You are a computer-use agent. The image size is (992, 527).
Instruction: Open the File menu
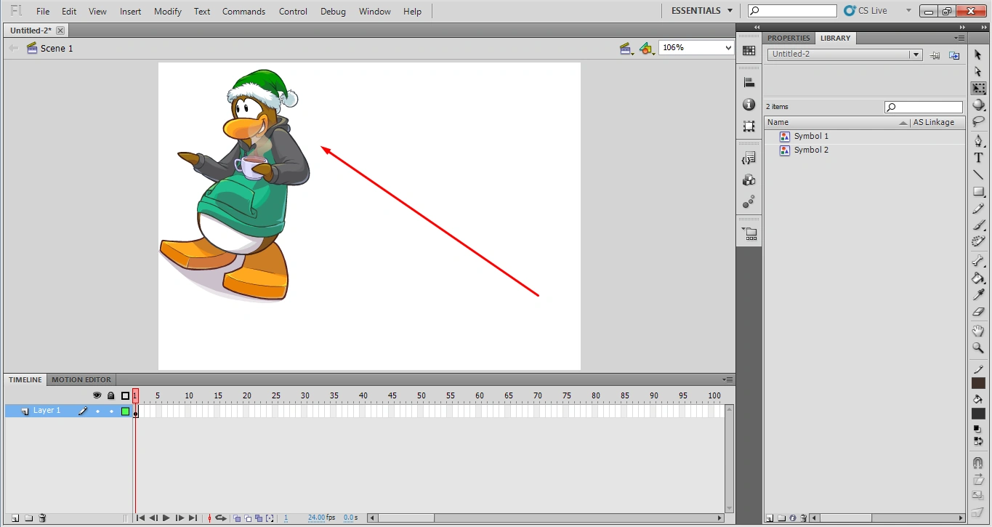click(43, 12)
